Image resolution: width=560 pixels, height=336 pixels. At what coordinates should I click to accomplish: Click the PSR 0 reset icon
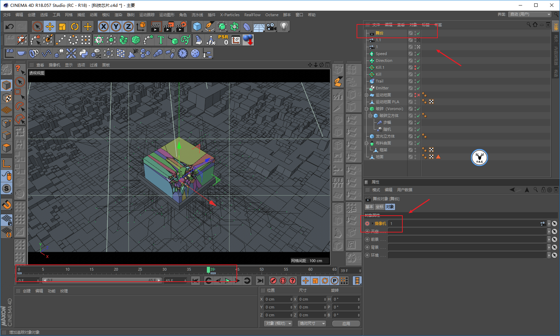tap(223, 40)
